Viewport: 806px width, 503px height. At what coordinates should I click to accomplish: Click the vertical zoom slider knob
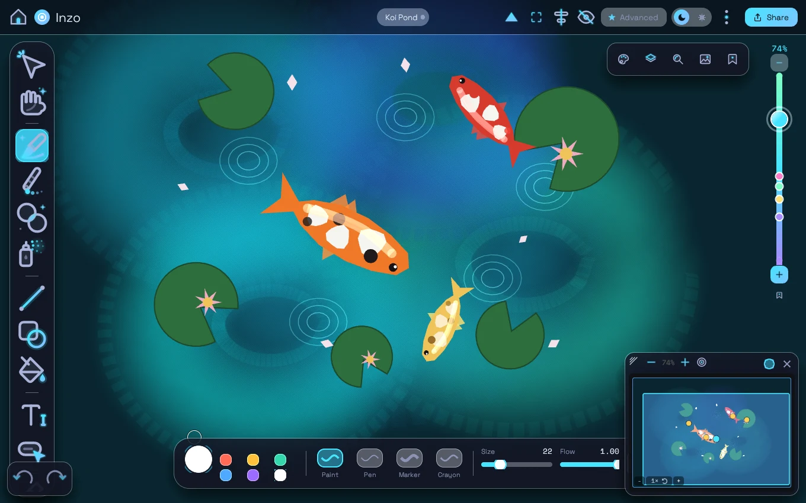tap(779, 120)
